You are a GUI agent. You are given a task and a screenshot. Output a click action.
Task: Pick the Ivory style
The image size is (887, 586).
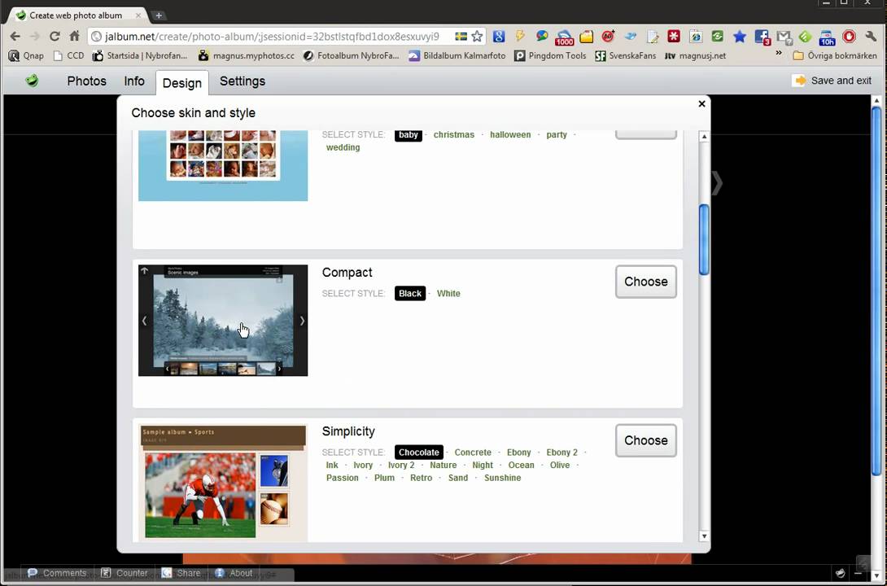click(363, 465)
